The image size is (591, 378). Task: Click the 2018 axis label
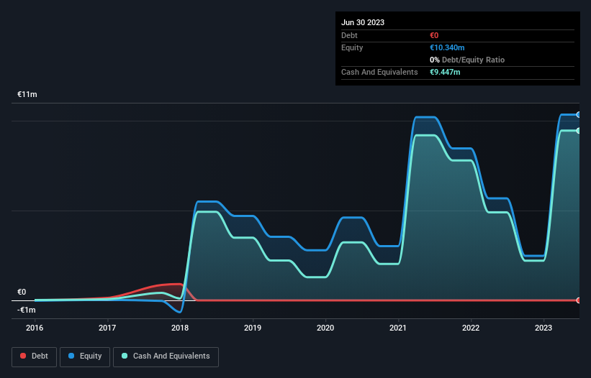(180, 328)
